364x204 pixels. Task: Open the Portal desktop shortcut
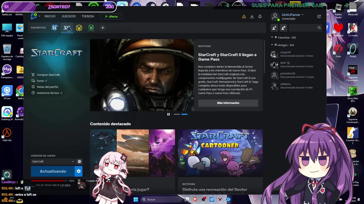click(353, 50)
